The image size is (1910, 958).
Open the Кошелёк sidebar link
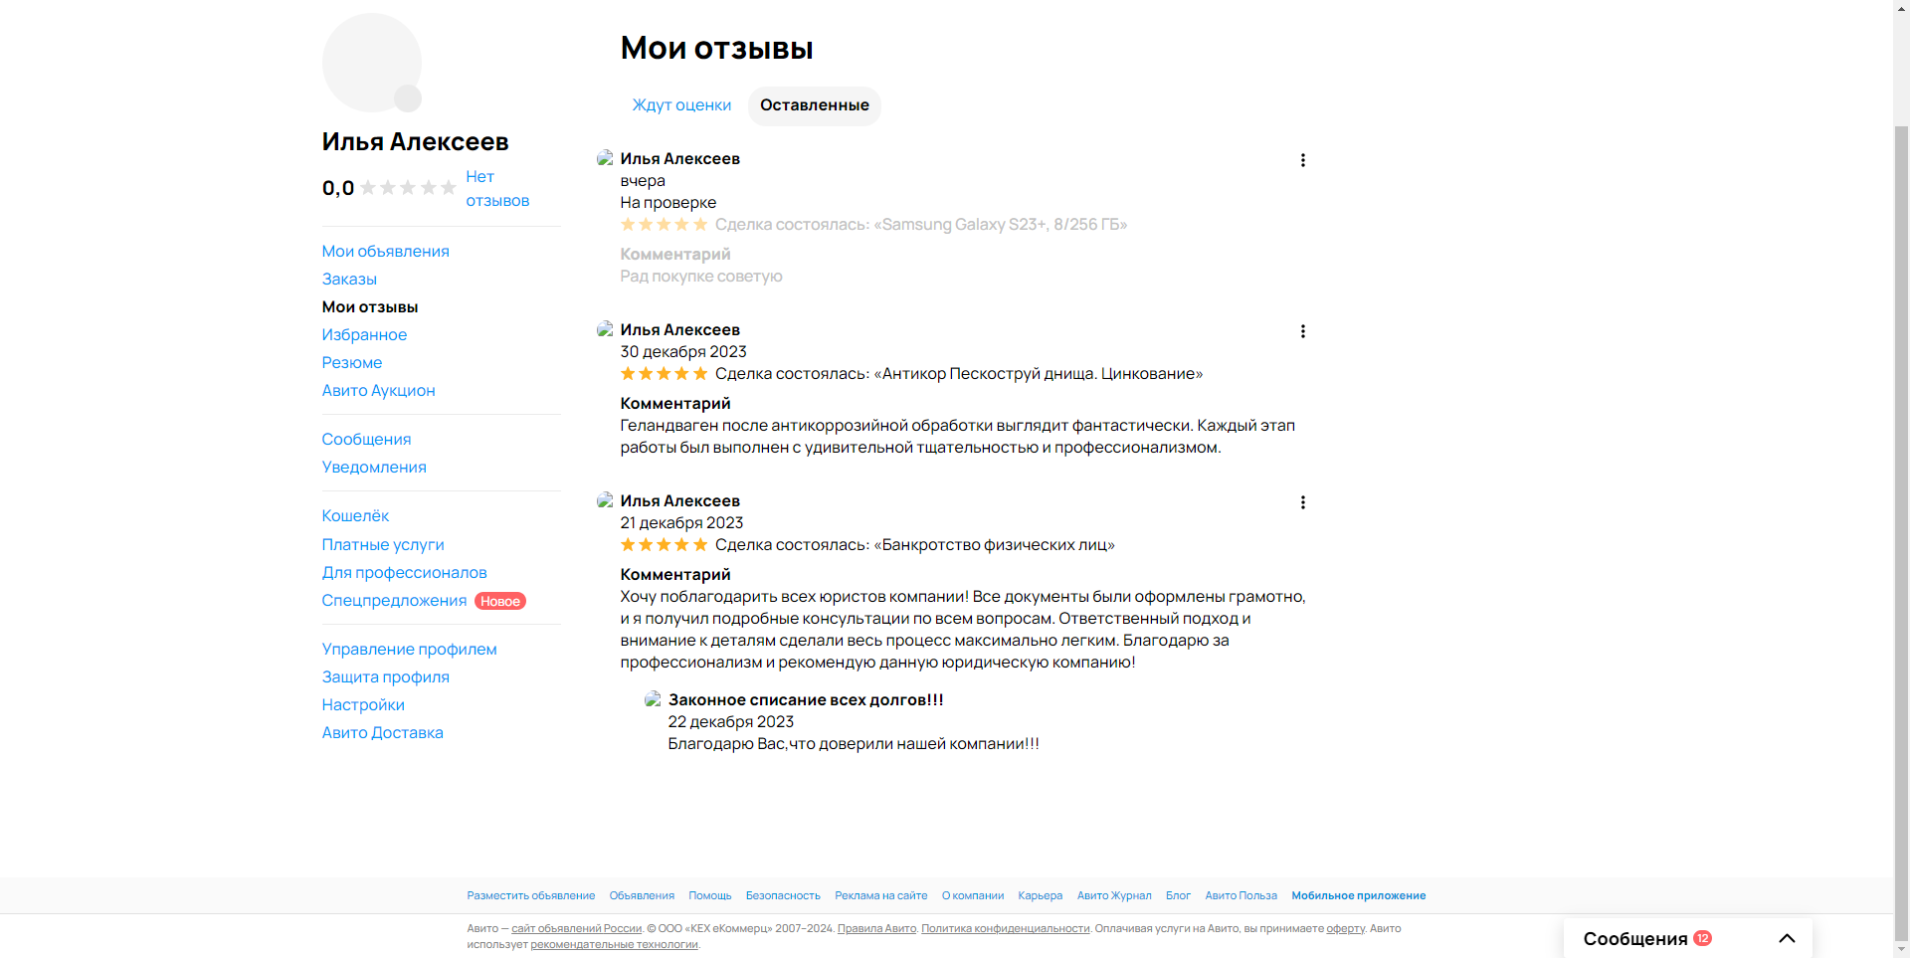[x=355, y=516]
